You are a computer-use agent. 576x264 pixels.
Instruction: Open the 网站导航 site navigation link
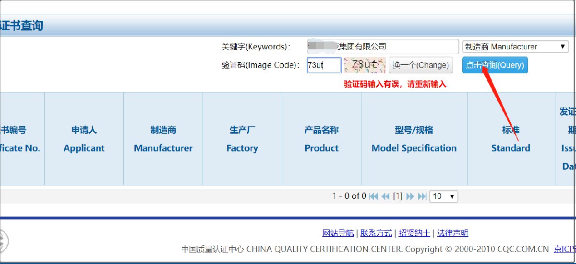coord(338,233)
